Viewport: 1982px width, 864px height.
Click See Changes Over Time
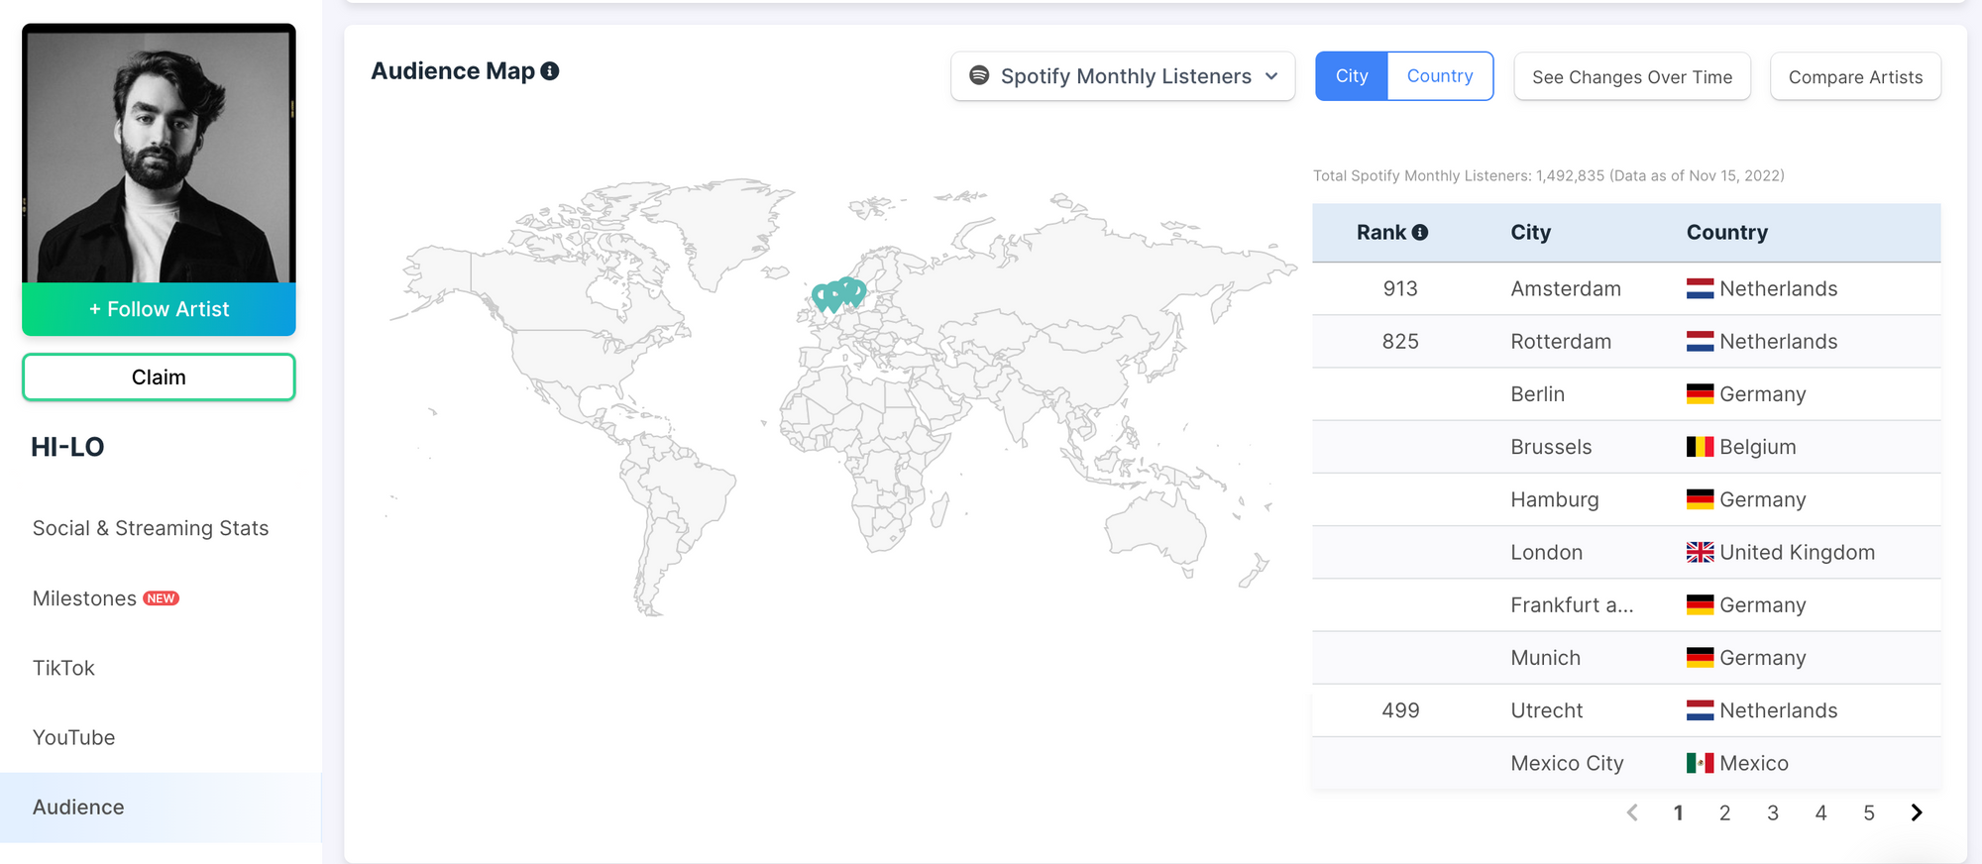coord(1631,77)
